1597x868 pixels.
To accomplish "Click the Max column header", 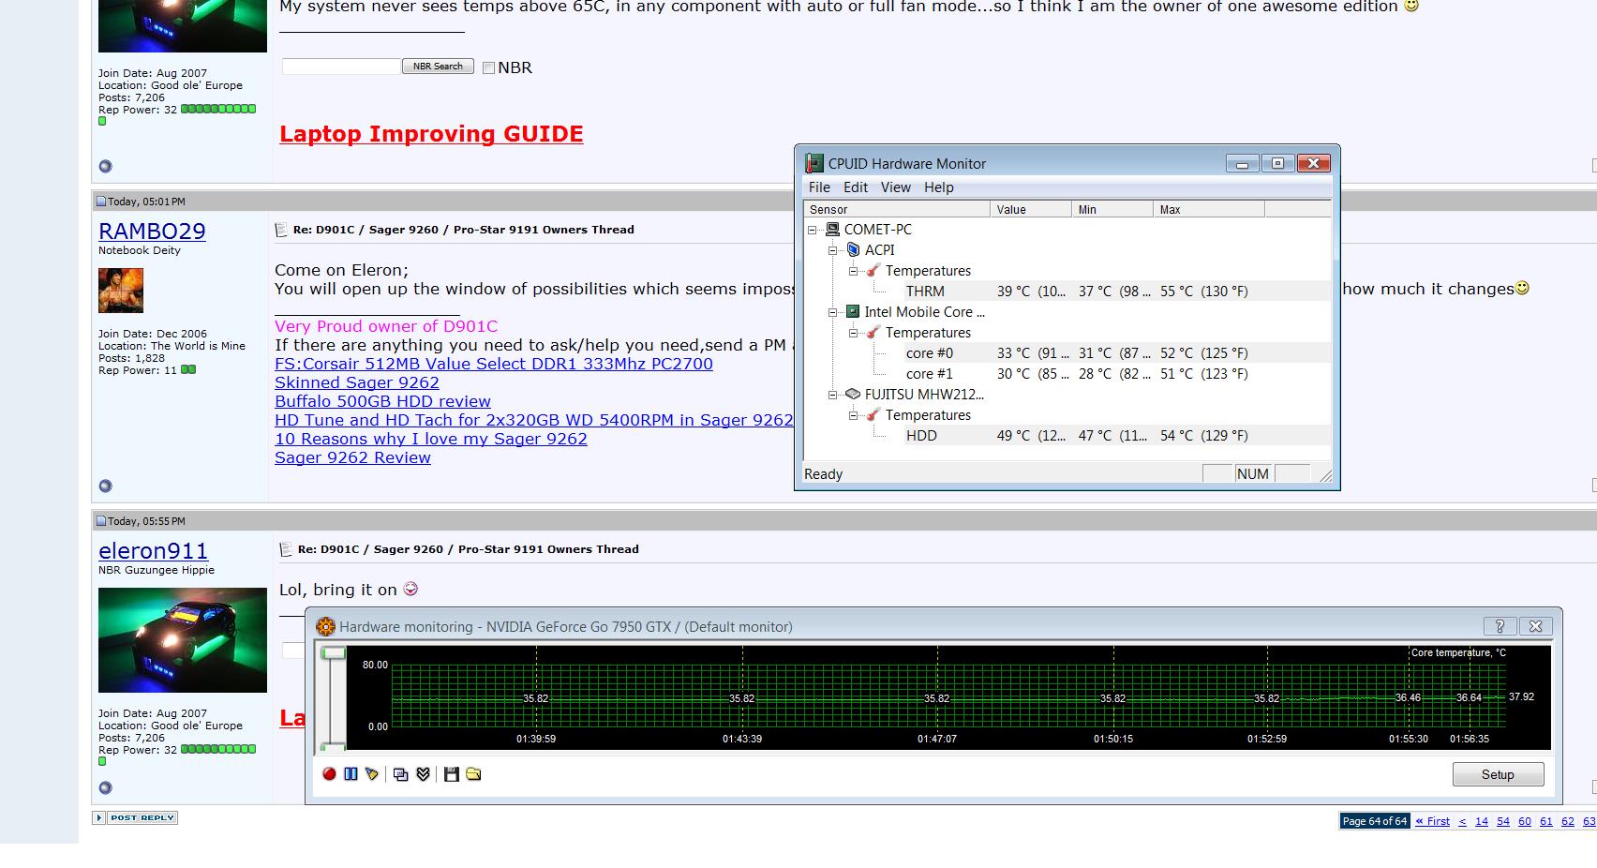I will click(x=1209, y=210).
